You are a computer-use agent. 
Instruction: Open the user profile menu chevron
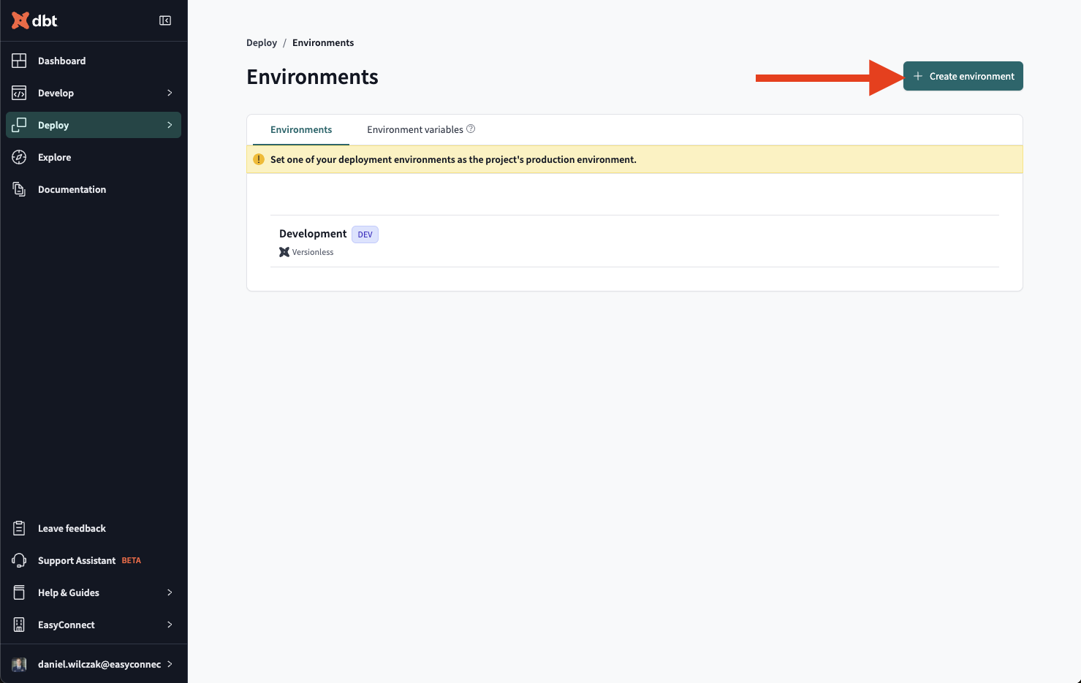[170, 664]
